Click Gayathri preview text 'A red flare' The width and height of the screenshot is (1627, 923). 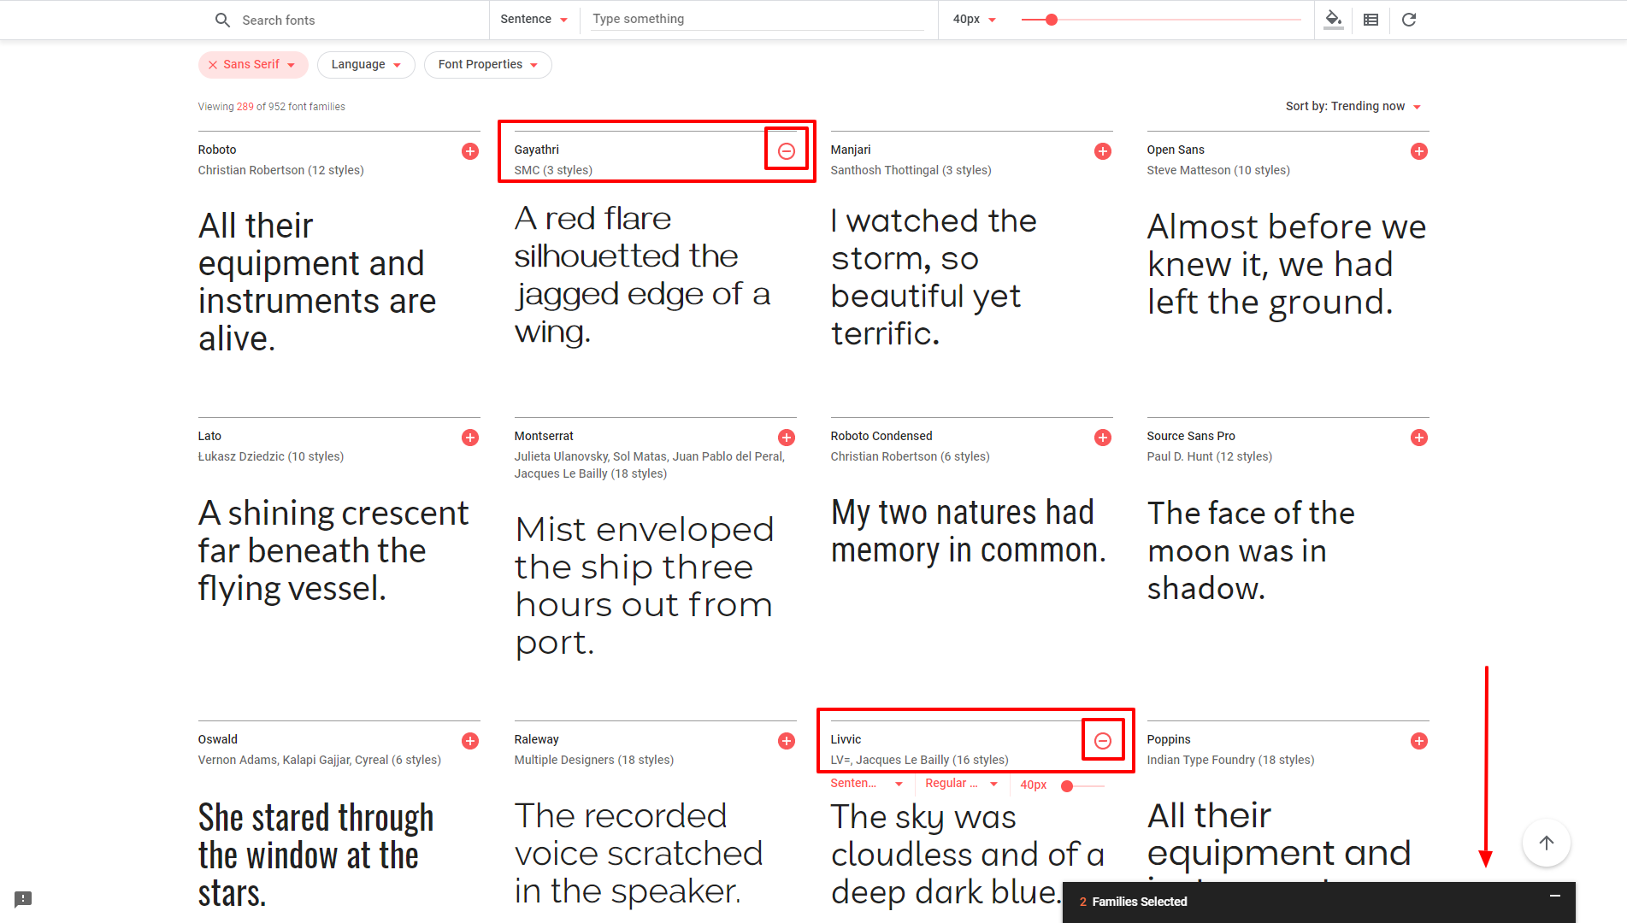click(642, 275)
